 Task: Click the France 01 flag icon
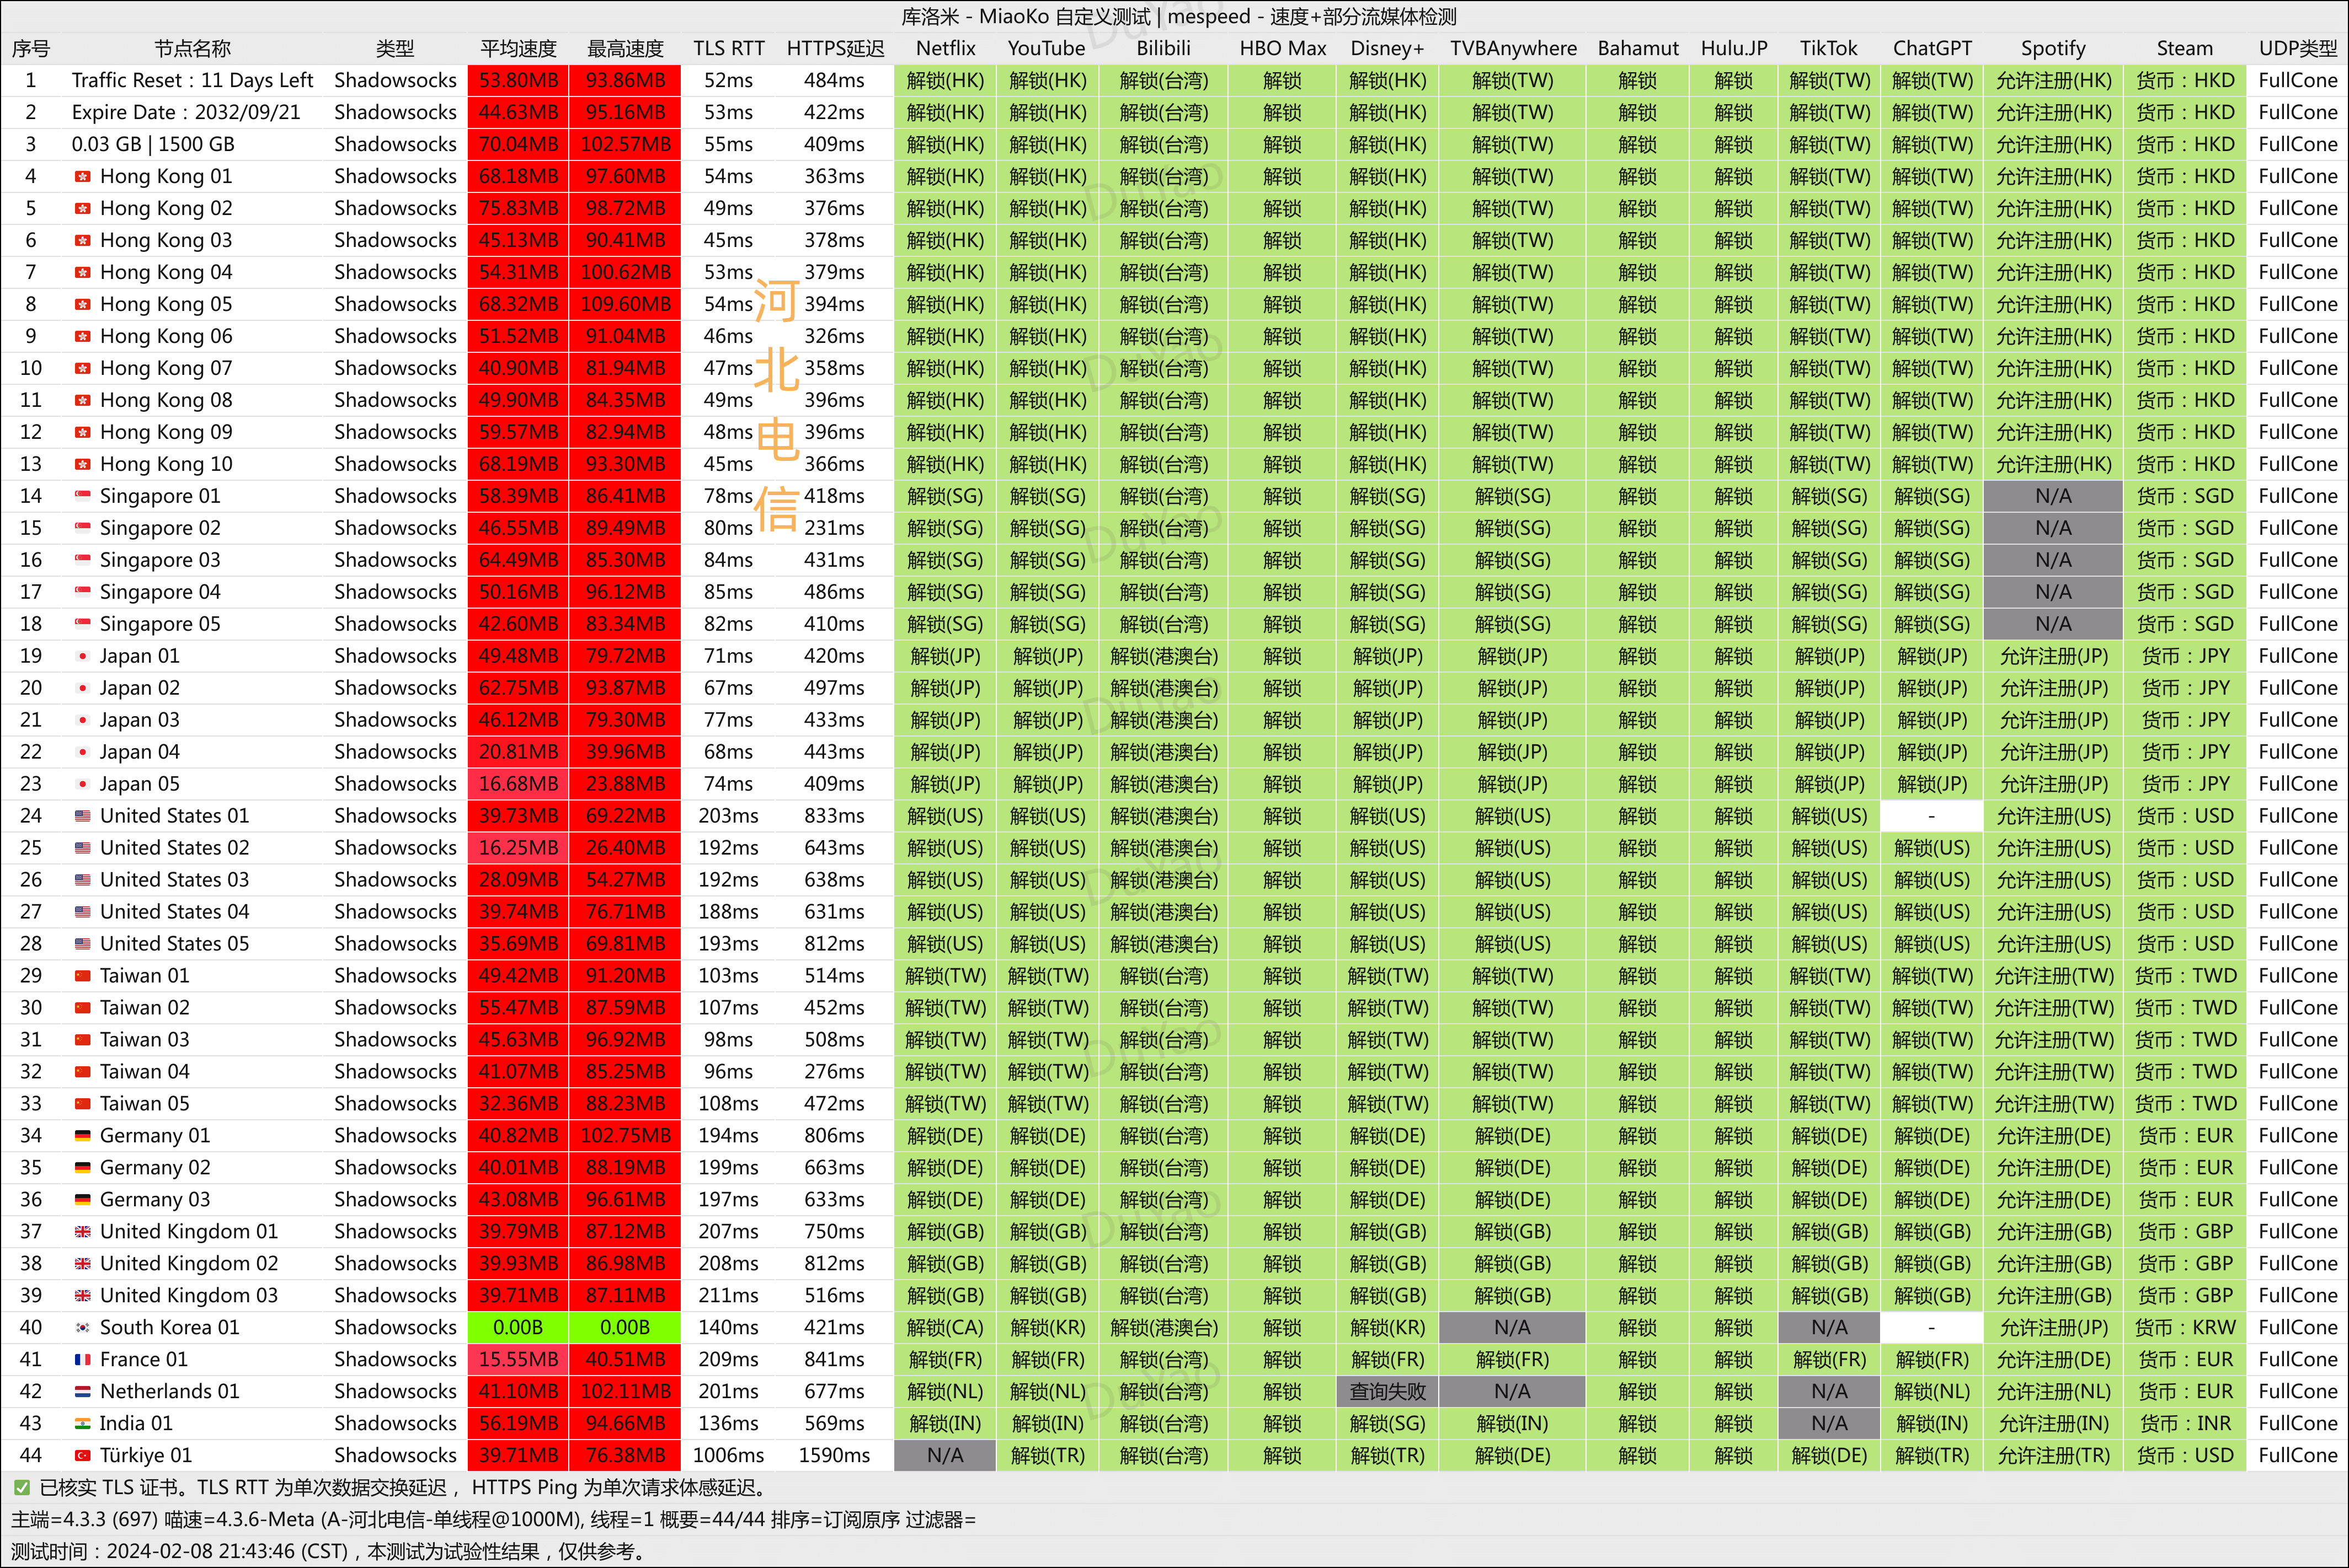(83, 1360)
